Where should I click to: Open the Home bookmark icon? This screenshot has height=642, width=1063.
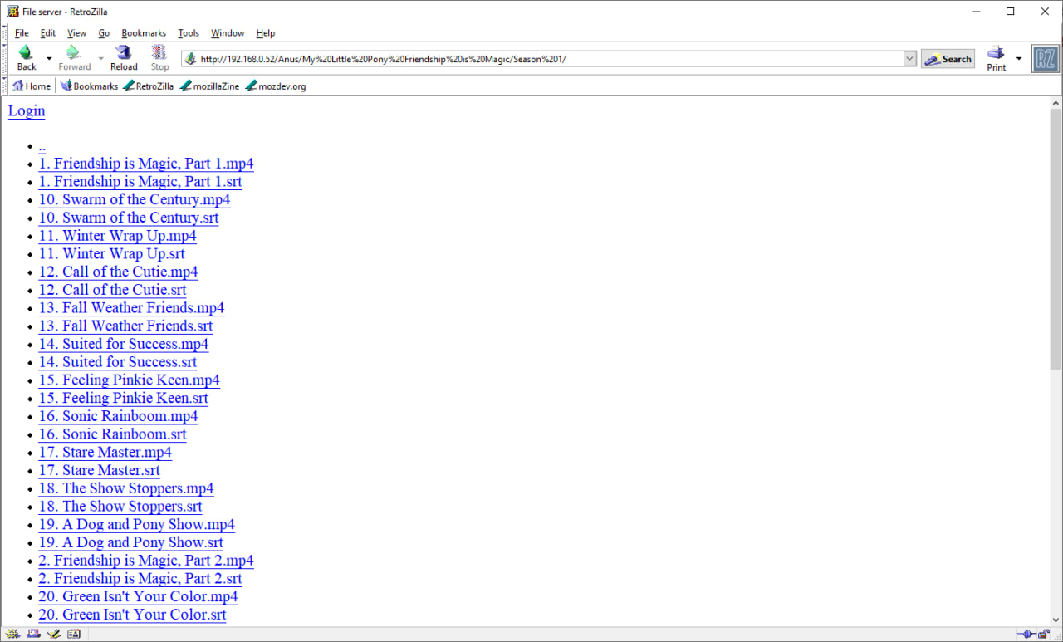[17, 86]
